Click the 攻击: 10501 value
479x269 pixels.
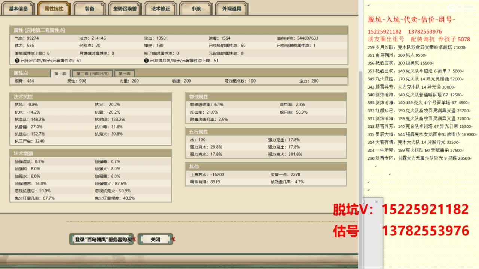pos(156,38)
